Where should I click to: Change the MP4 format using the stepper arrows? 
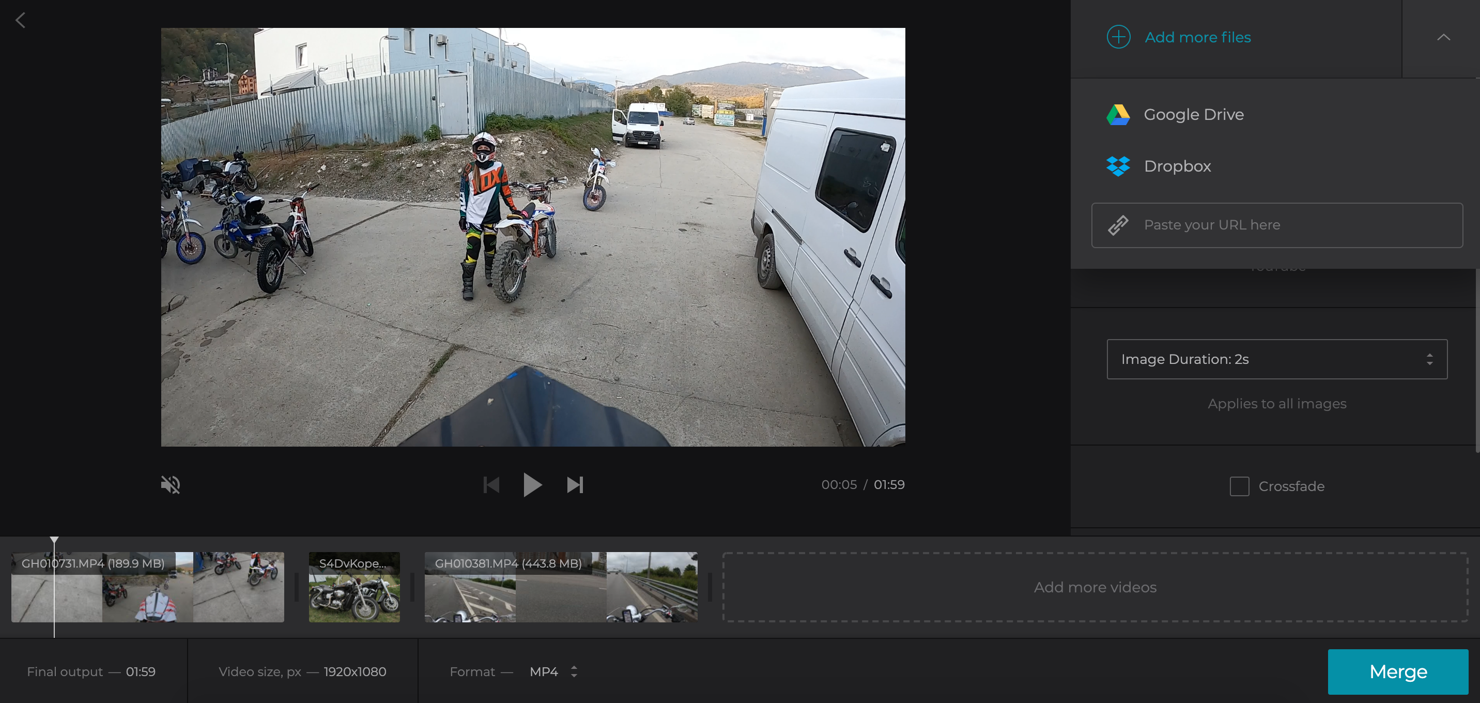click(x=574, y=671)
